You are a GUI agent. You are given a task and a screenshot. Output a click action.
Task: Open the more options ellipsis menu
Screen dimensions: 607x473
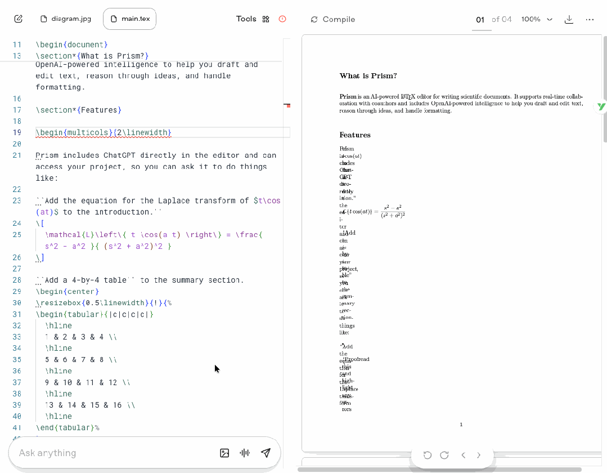tap(590, 19)
